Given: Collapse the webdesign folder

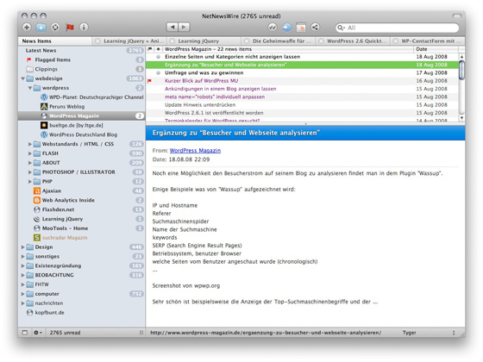Looking at the screenshot, I should 22,78.
